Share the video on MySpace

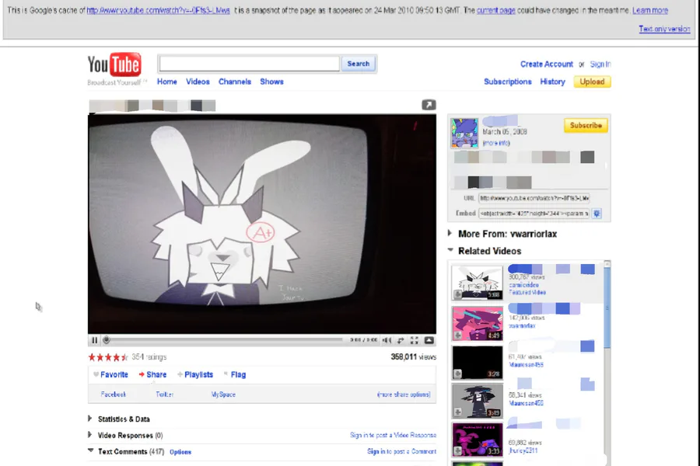coord(223,395)
